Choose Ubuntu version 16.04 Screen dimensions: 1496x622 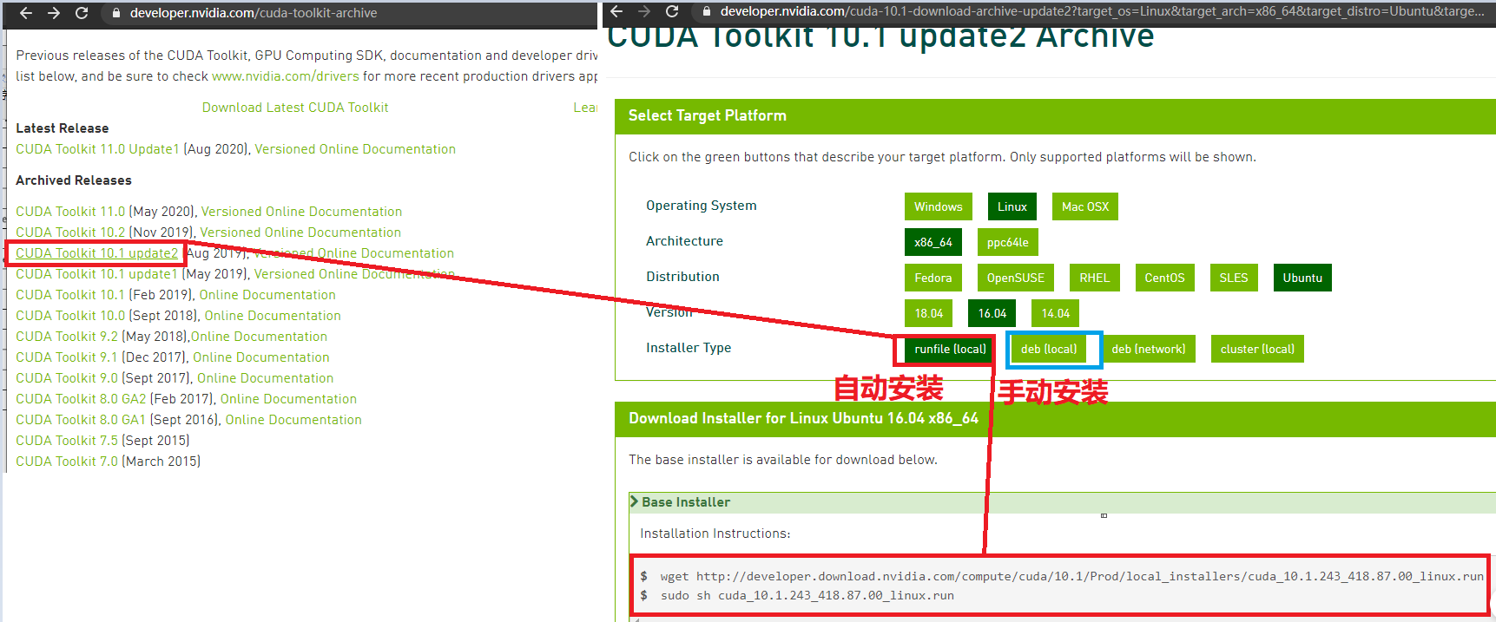click(x=992, y=313)
